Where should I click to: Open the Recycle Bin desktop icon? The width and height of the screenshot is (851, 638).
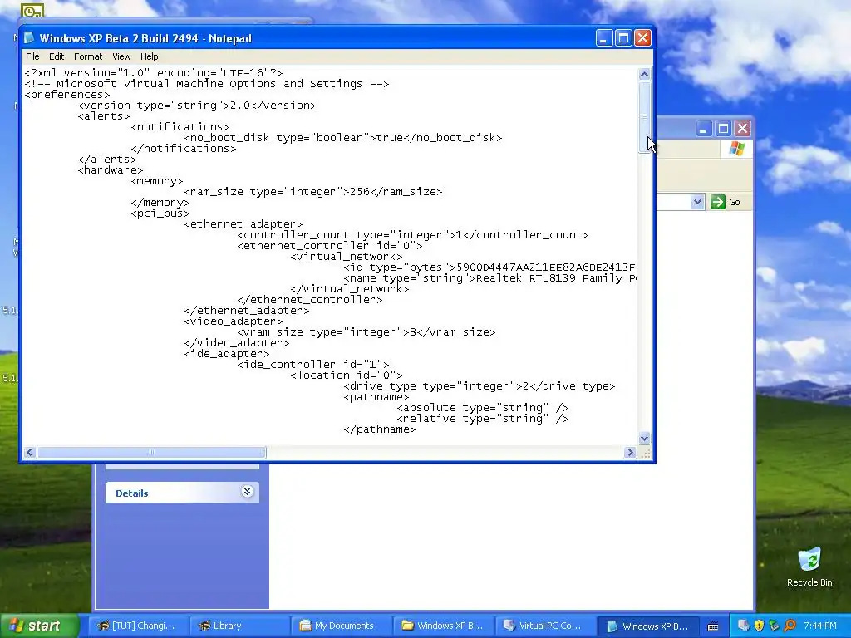pyautogui.click(x=809, y=567)
